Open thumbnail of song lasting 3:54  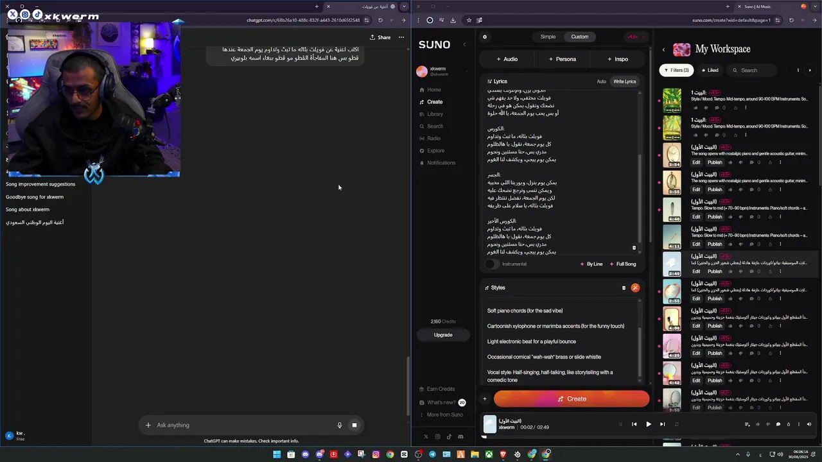tap(672, 155)
